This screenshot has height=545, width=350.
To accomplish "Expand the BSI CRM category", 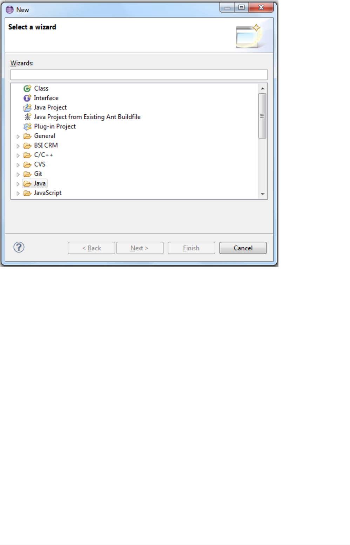I will 18,146.
